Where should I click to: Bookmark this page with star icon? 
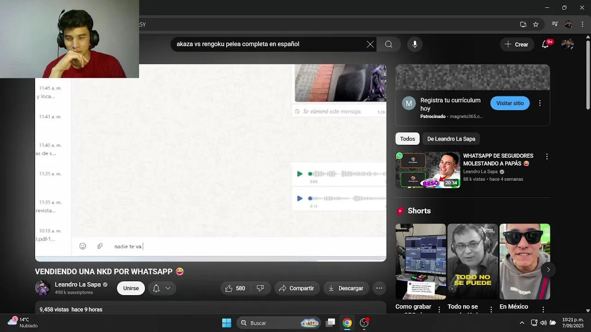pyautogui.click(x=536, y=24)
